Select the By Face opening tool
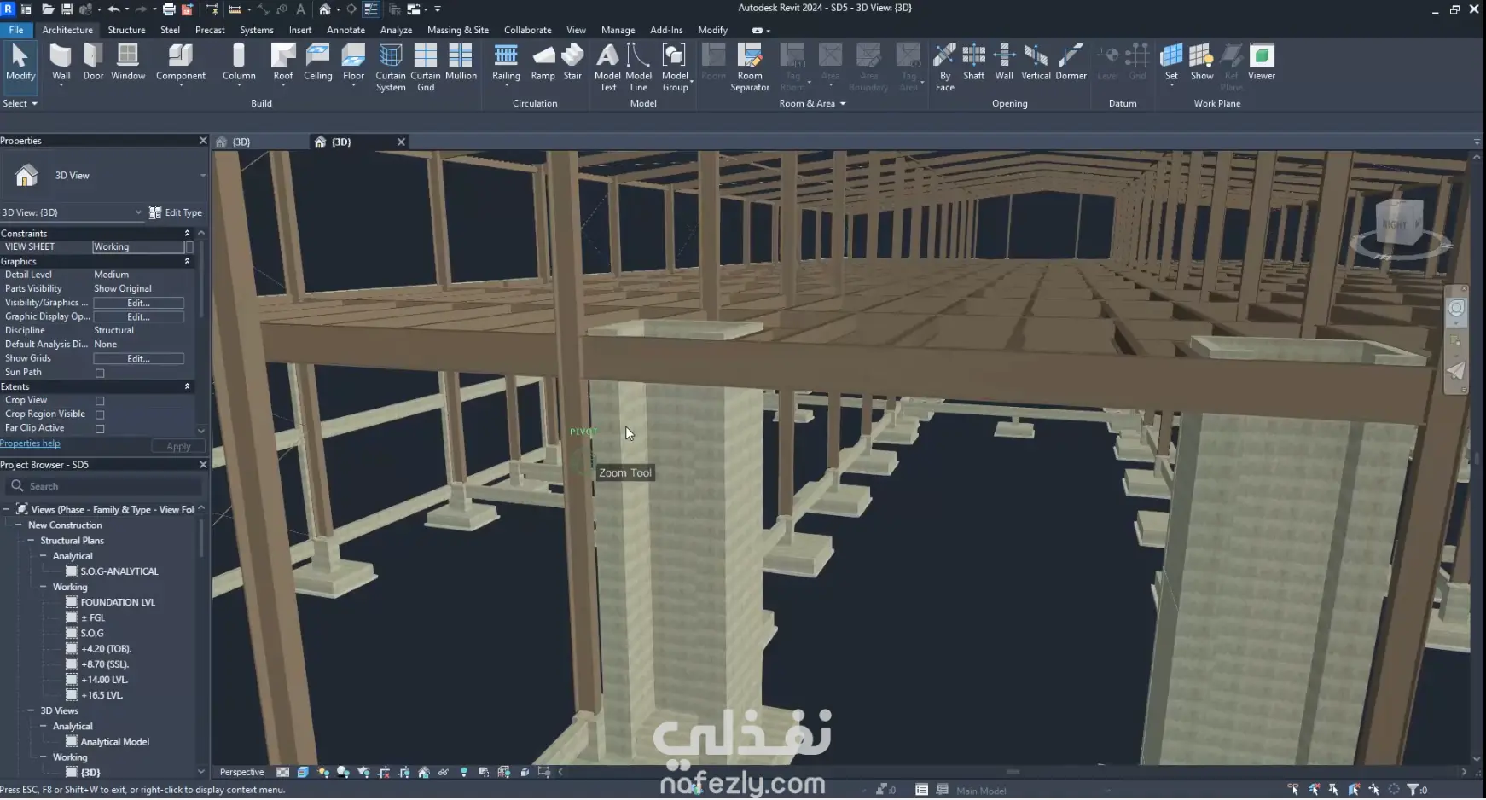Viewport: 1486px width, 800px height. [x=944, y=67]
